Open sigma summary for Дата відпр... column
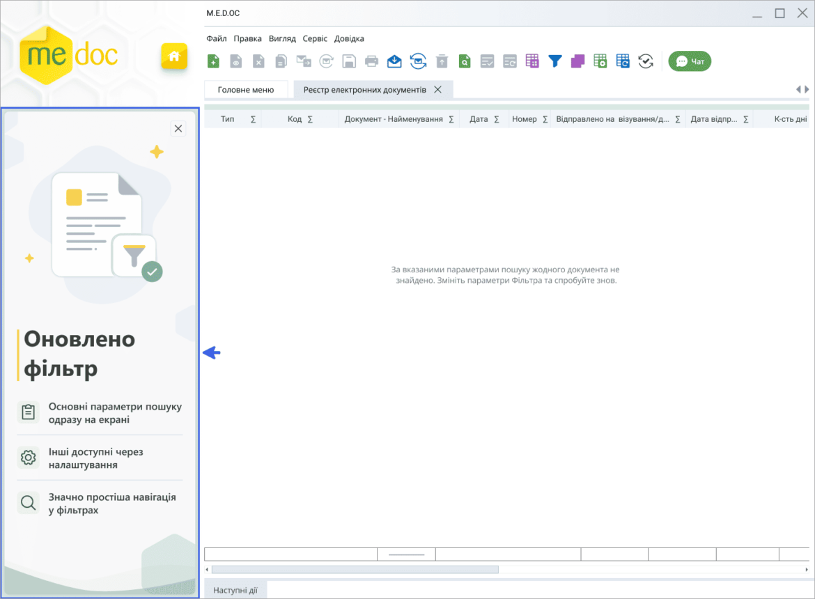 tap(746, 120)
